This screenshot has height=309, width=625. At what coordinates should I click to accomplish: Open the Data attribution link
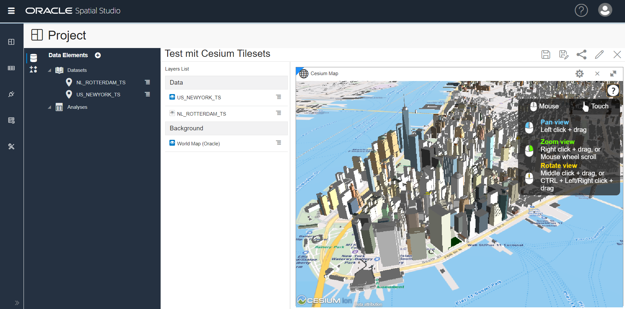point(368,304)
